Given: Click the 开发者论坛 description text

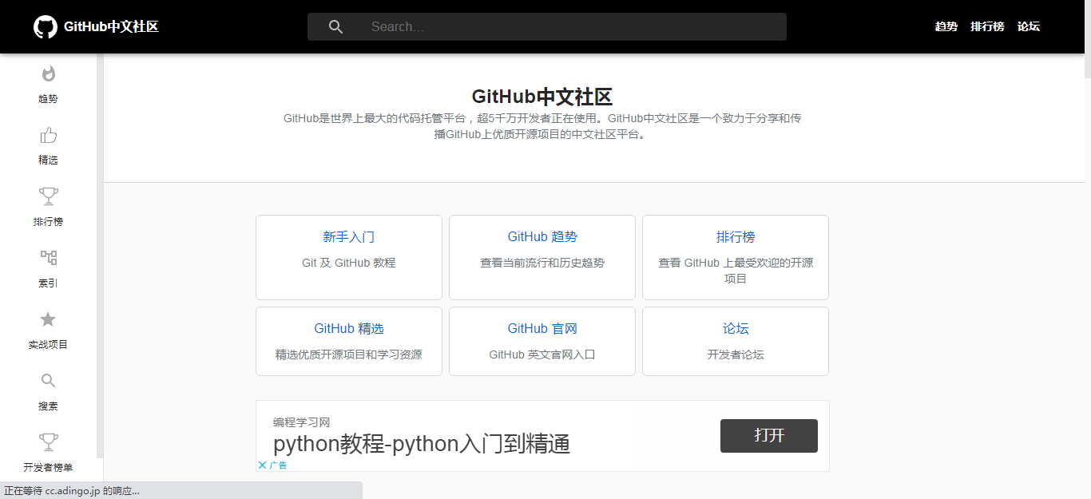Looking at the screenshot, I should (x=736, y=354).
